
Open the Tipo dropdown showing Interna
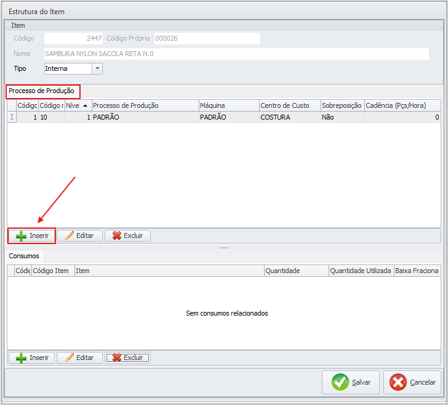97,69
